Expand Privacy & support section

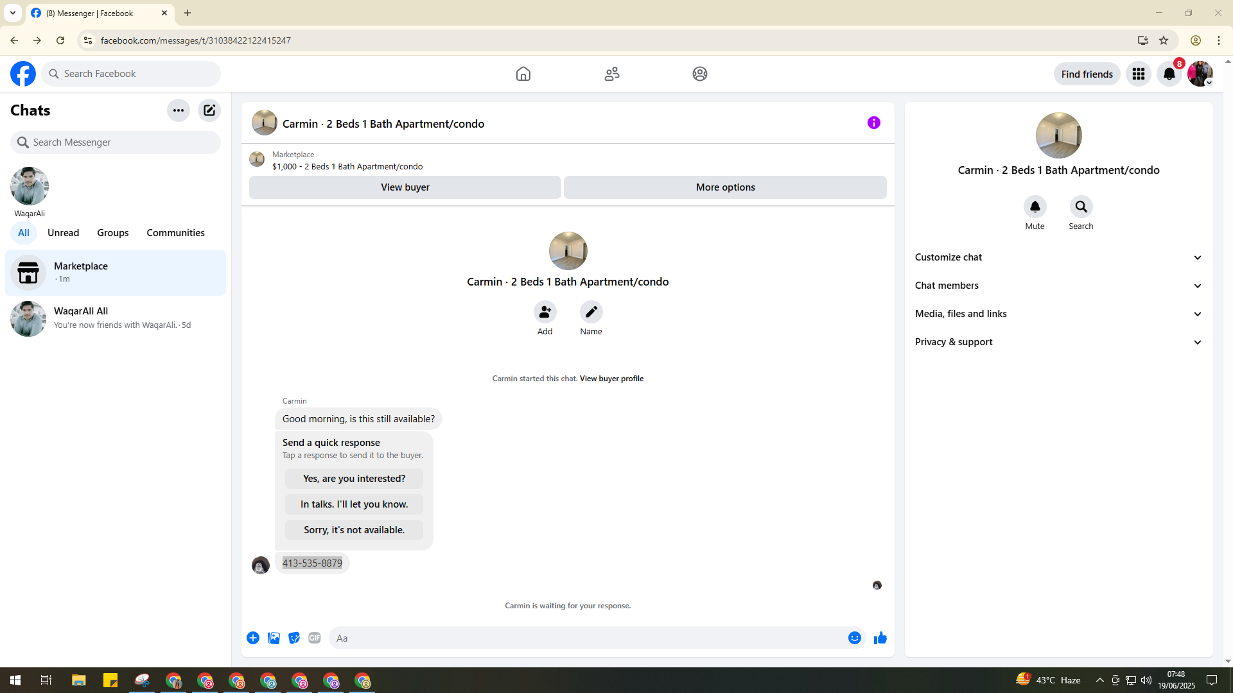(x=1059, y=342)
